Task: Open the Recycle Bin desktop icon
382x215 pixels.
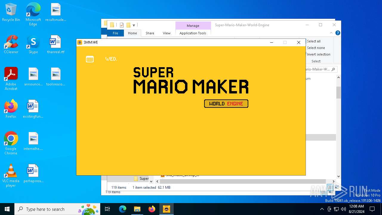Action: click(x=11, y=13)
